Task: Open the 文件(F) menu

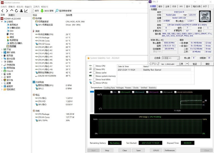Action: [x=4, y=7]
